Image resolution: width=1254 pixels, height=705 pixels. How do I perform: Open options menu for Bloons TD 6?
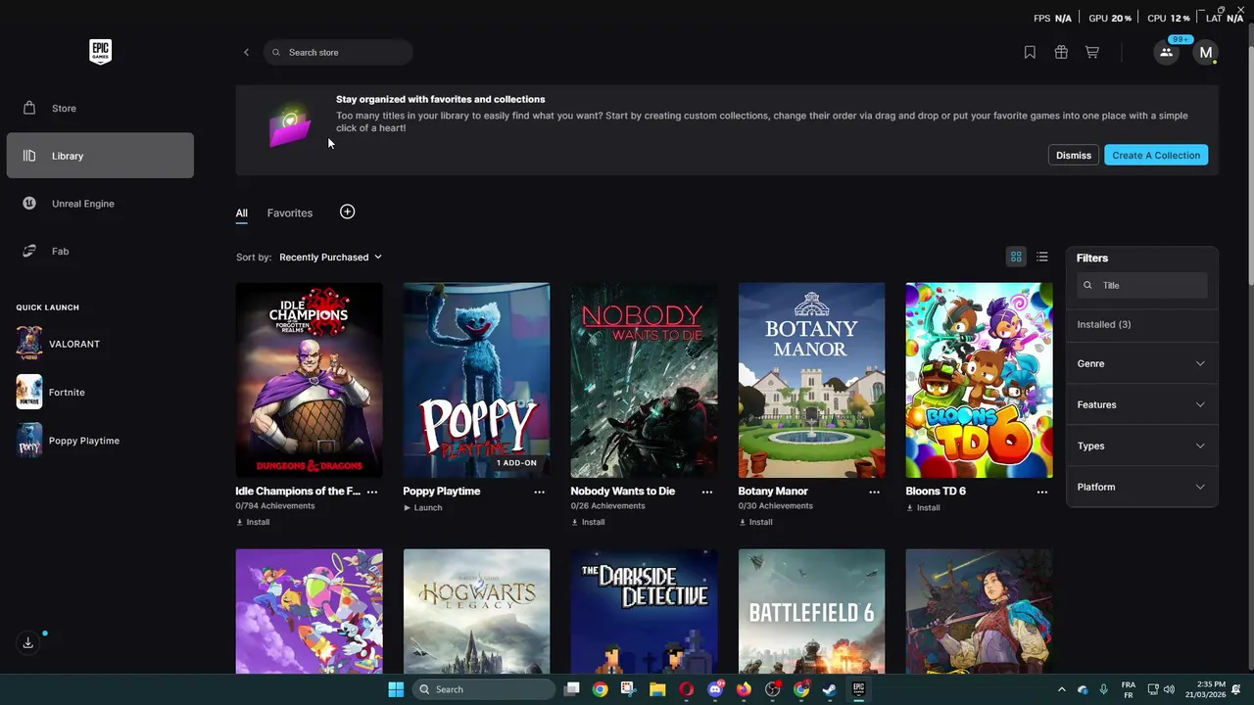1042,492
